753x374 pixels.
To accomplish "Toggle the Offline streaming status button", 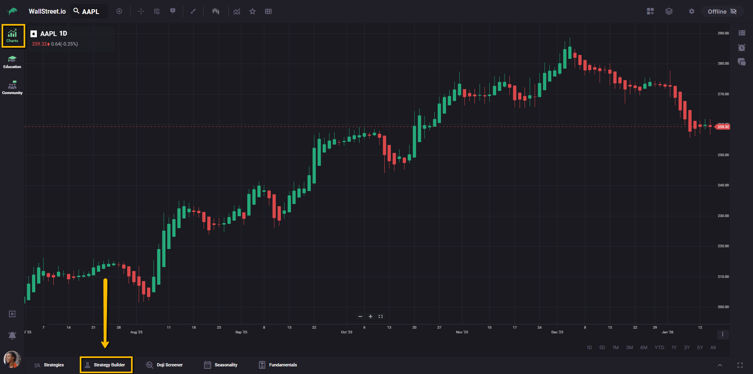I will click(x=722, y=11).
